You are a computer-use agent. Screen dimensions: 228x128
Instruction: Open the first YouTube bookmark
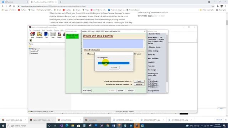coord(22,10)
